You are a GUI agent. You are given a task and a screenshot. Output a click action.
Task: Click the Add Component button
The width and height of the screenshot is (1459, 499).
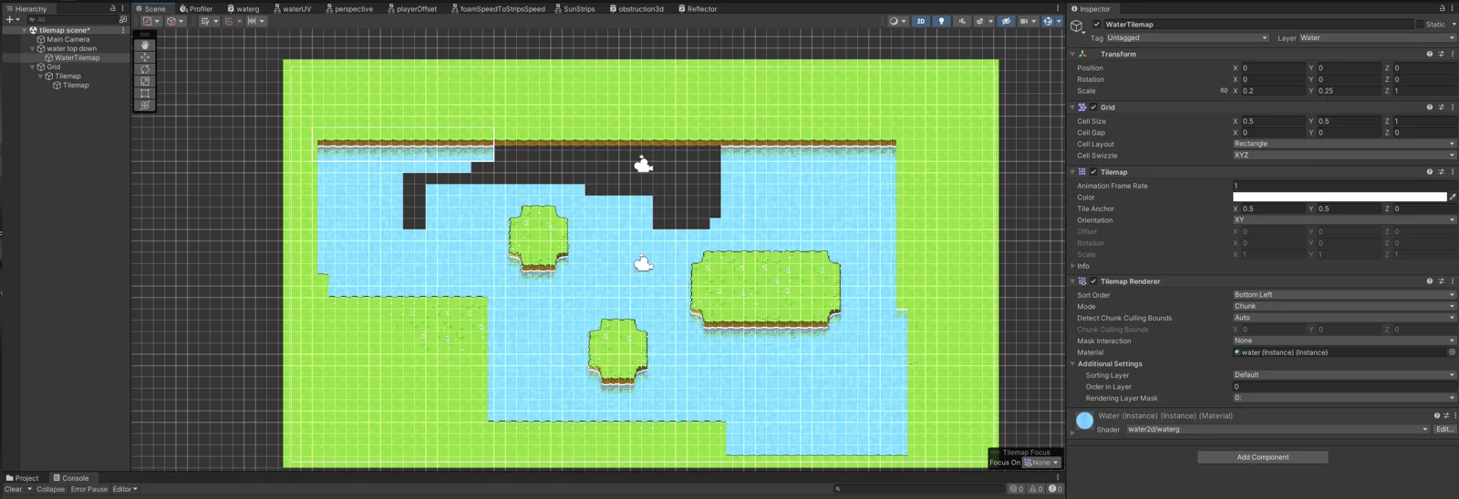[x=1263, y=457]
